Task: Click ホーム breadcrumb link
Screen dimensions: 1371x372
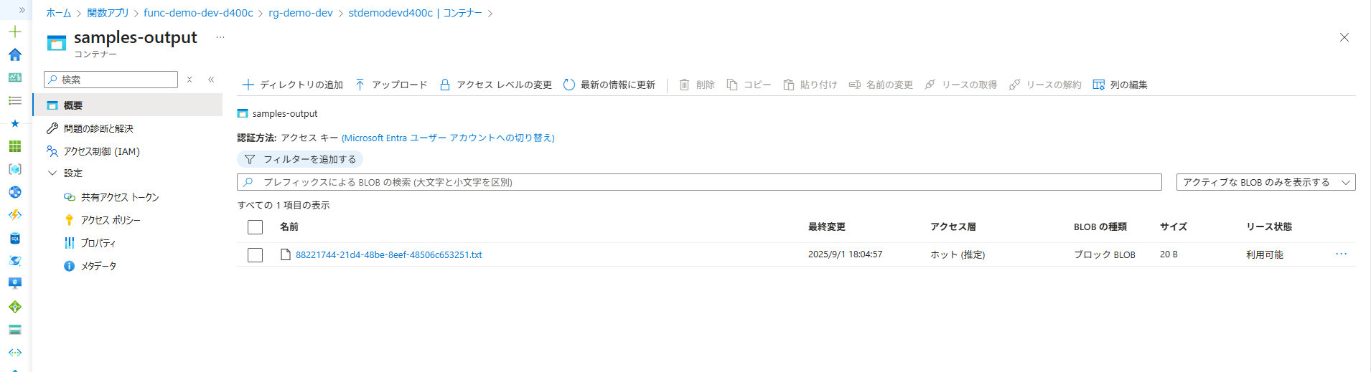Action: tap(59, 13)
